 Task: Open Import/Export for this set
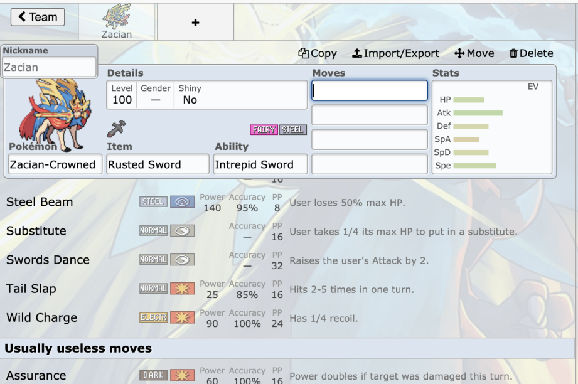395,53
